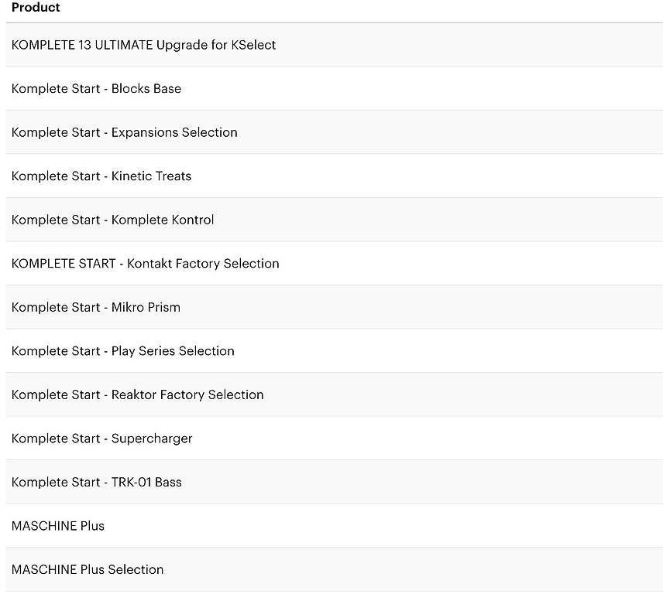Click the Kinetic Treats product name

(x=151, y=176)
